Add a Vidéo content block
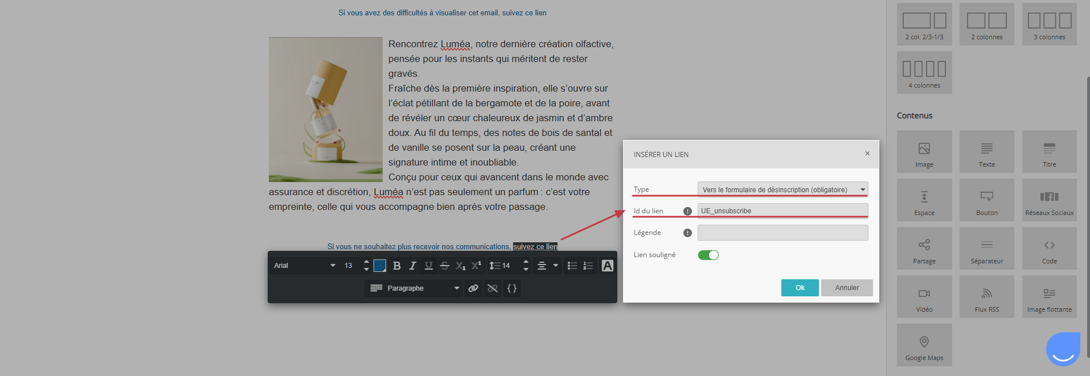The height and width of the screenshot is (376, 1090). coord(924,297)
